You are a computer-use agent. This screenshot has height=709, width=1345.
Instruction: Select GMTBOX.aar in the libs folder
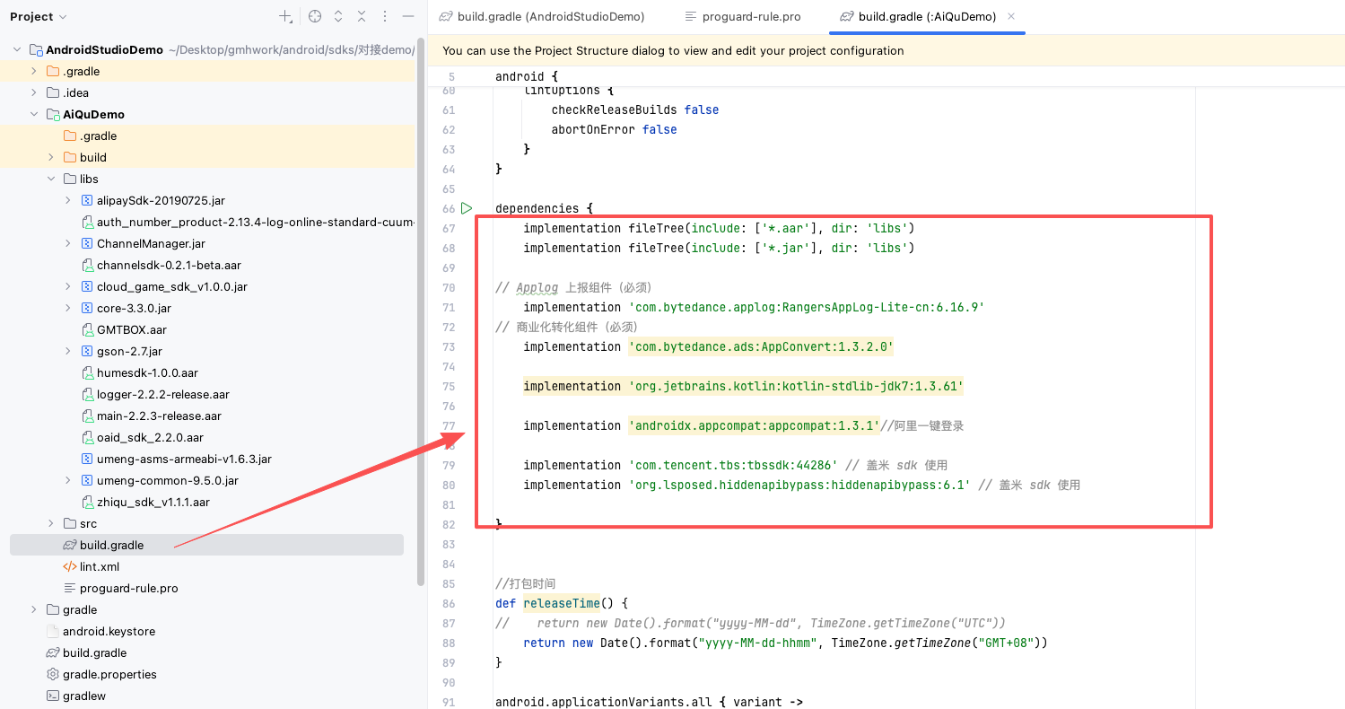point(131,329)
